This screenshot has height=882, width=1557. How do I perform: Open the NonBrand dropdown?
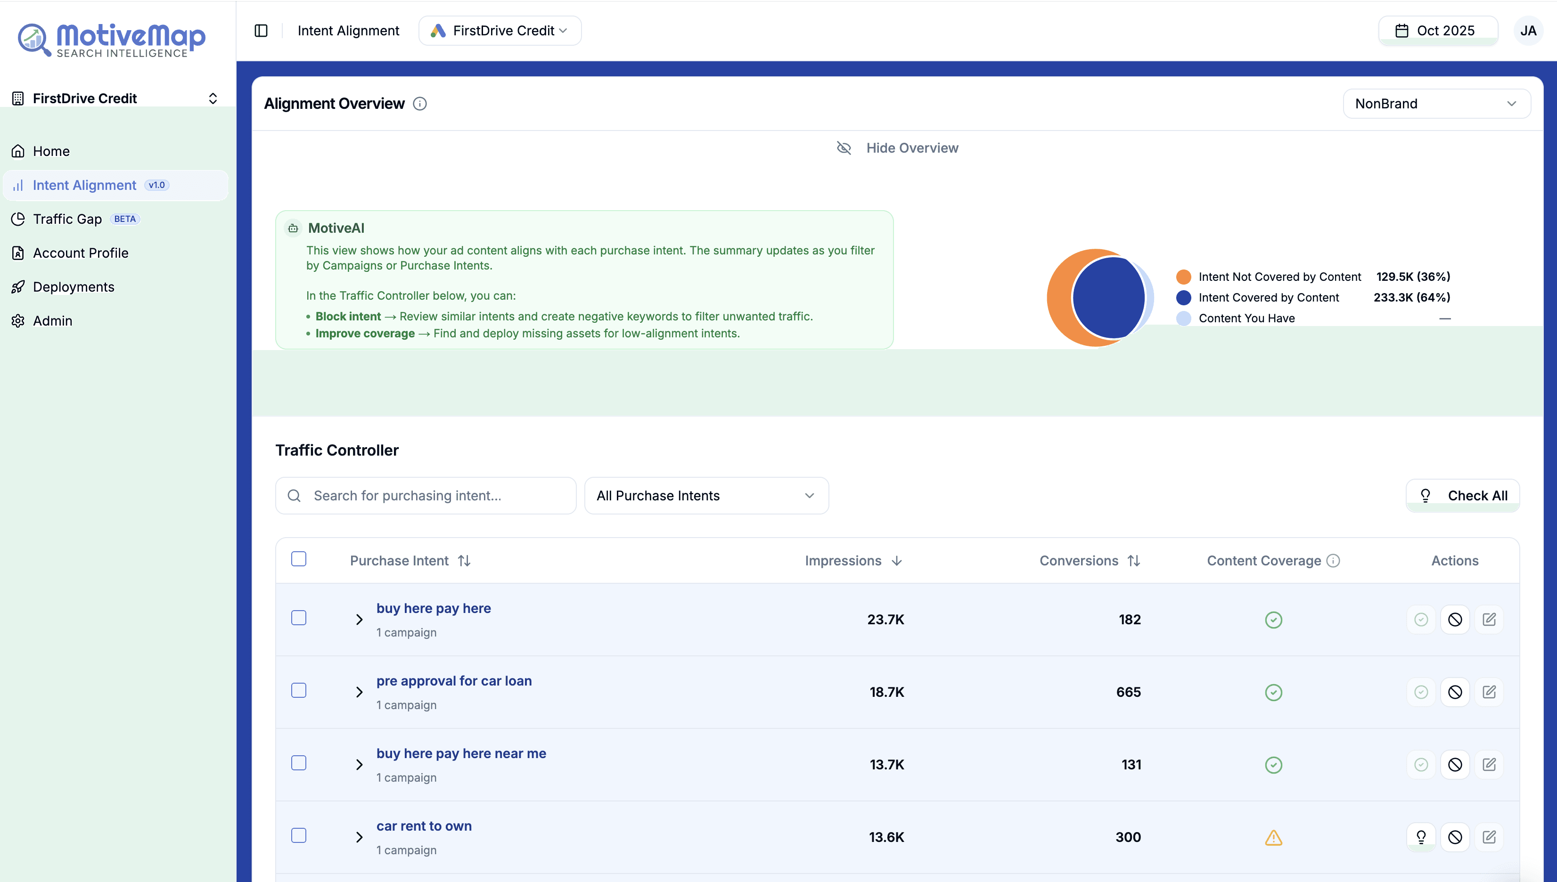[x=1436, y=104]
